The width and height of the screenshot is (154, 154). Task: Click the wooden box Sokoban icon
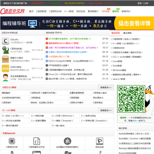[6, 59]
